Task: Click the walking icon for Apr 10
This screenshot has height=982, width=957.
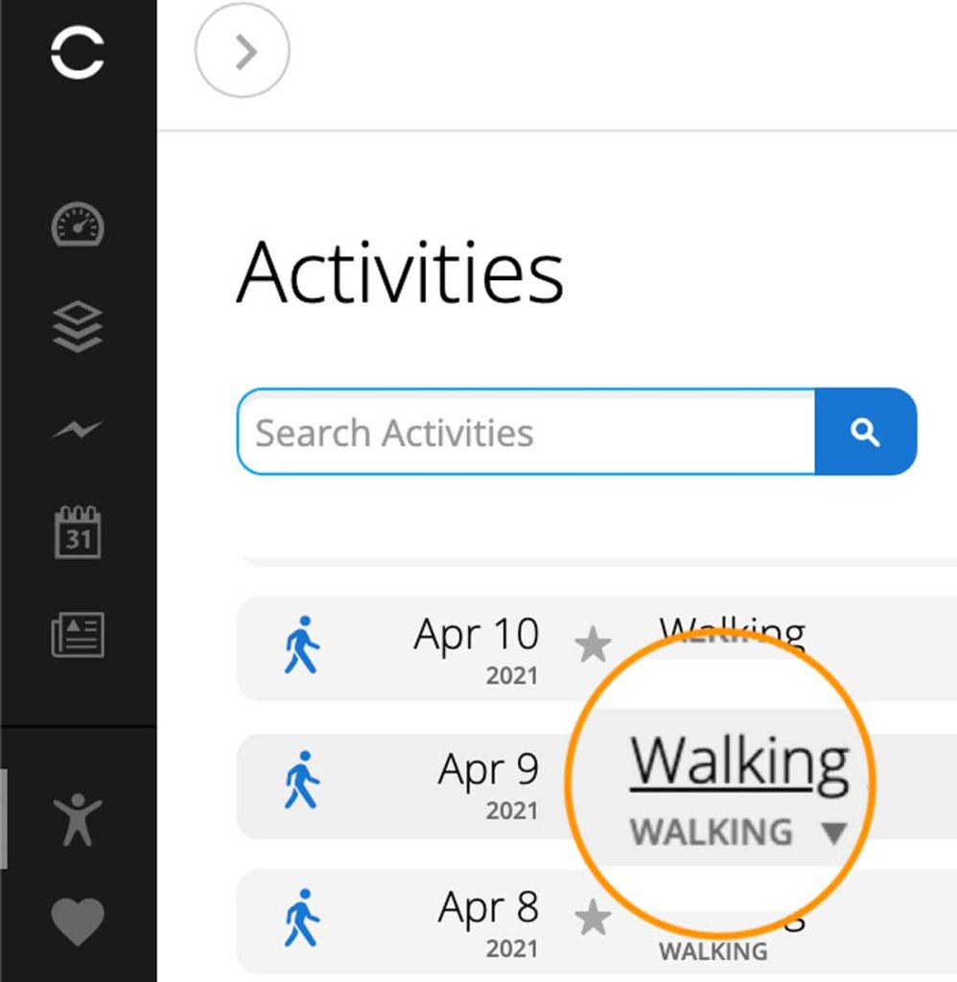Action: coord(302,645)
